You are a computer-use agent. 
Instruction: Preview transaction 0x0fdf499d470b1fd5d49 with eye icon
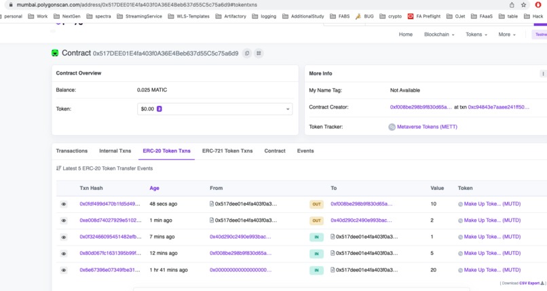point(64,204)
